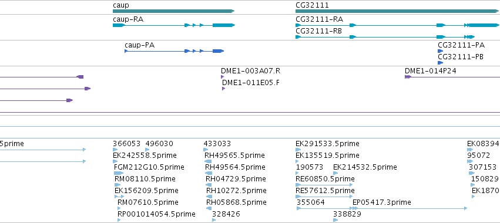Viewport: 500px width, 223px height.
Task: Select EST 338829 label
Action: [x=347, y=214]
